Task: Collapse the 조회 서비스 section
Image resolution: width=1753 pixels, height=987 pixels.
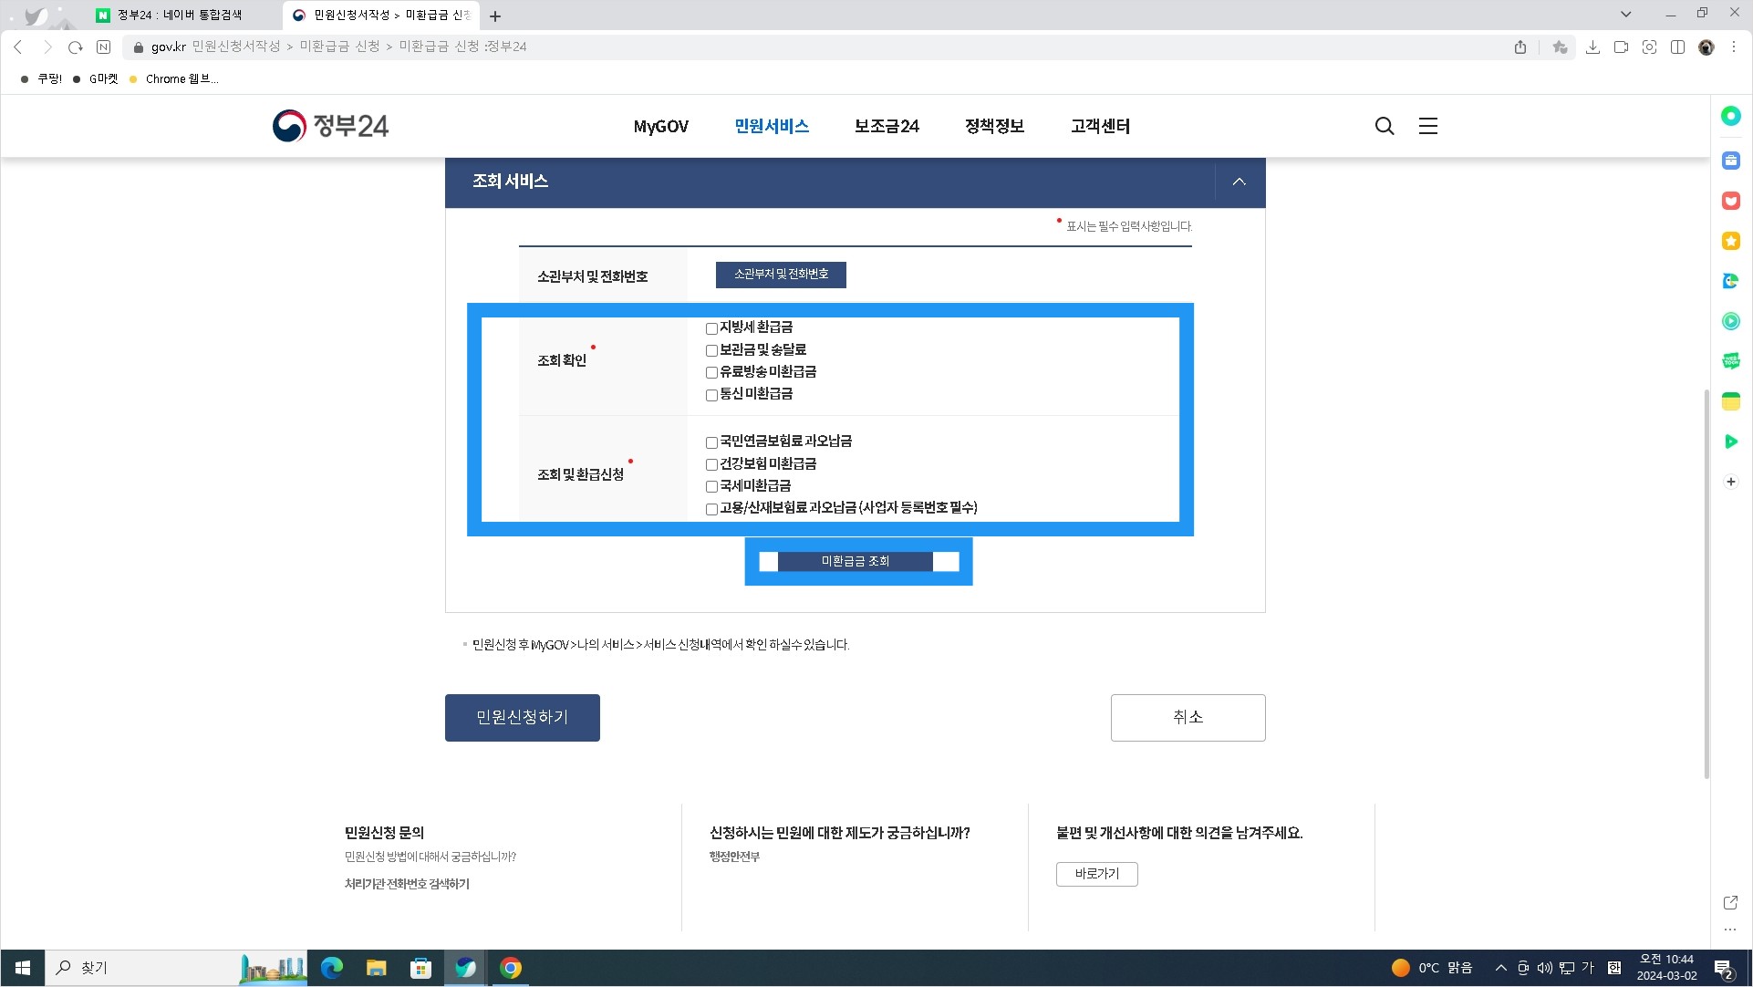Action: 1239,182
